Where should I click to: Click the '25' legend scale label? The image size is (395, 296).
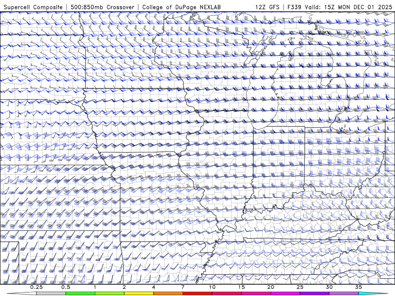[x=300, y=287]
